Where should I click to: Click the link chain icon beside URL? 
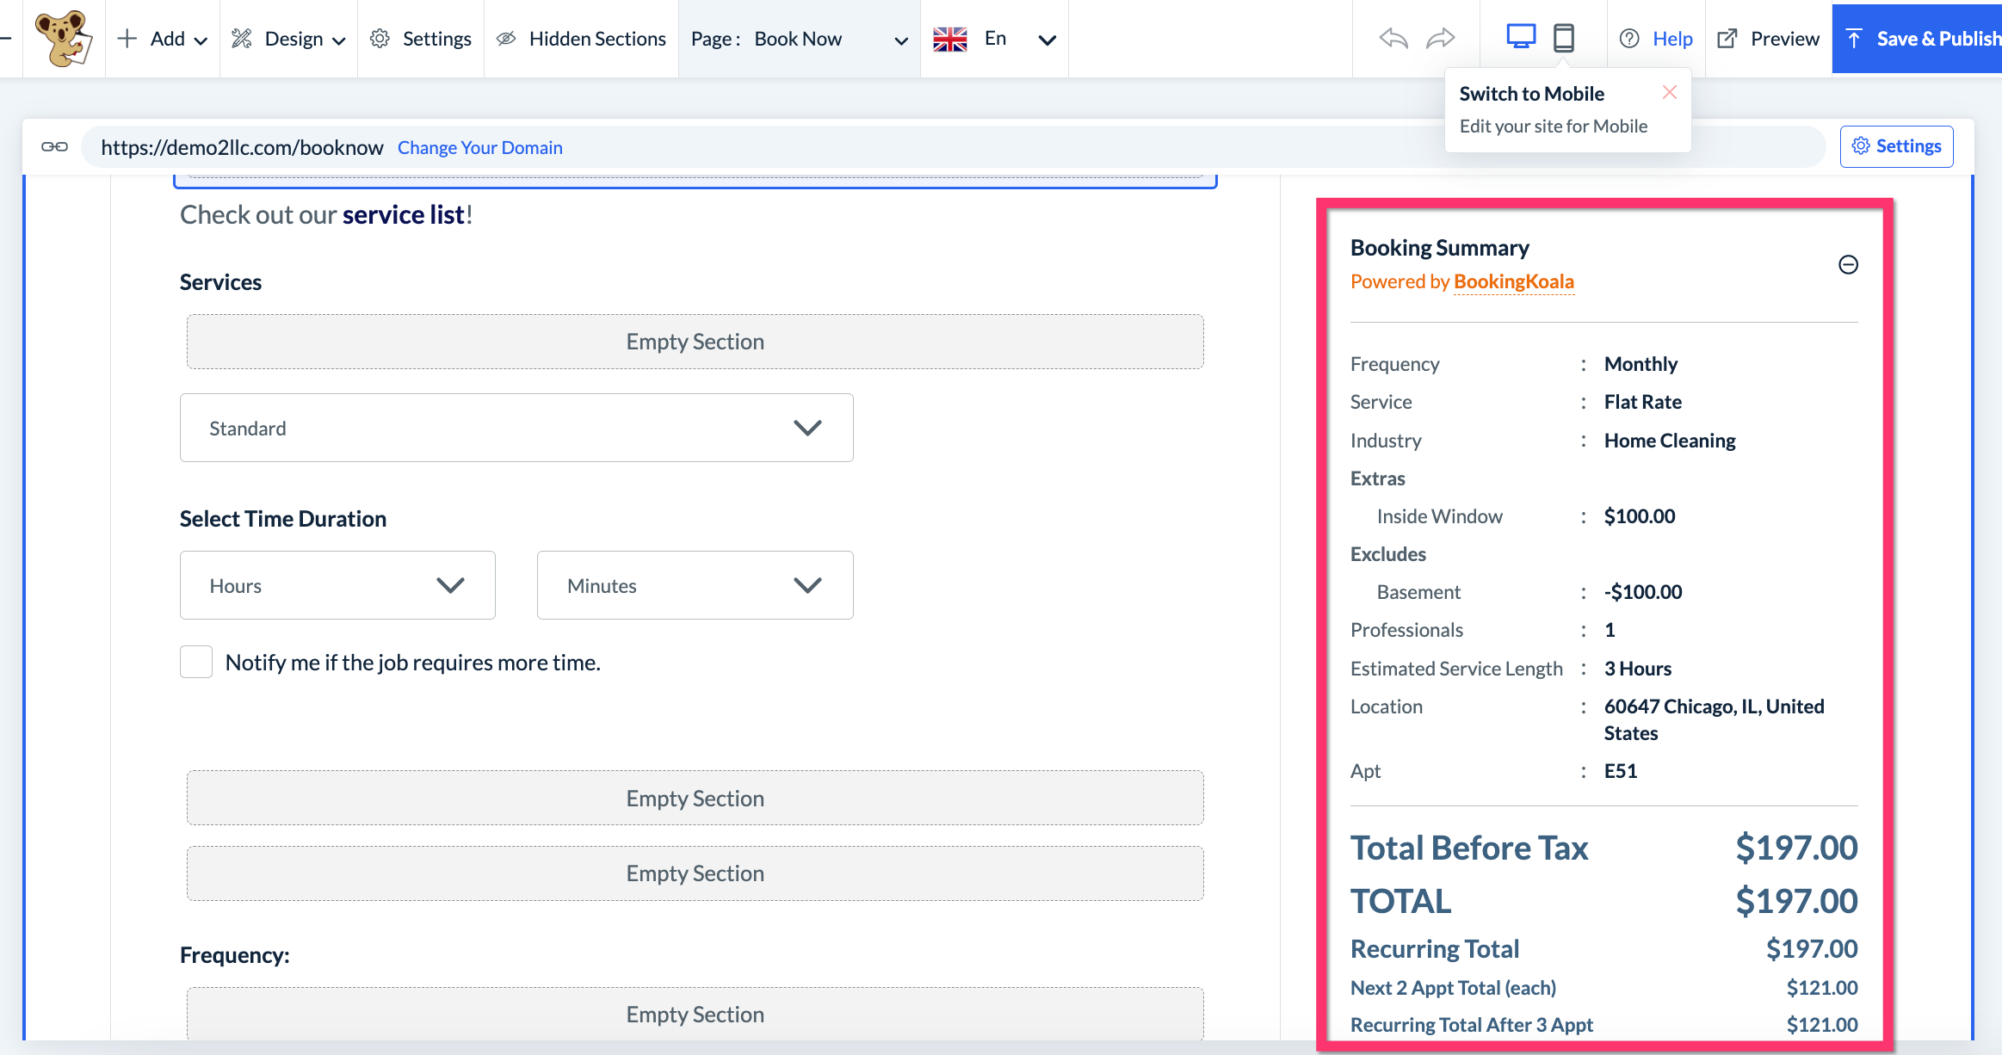[54, 147]
